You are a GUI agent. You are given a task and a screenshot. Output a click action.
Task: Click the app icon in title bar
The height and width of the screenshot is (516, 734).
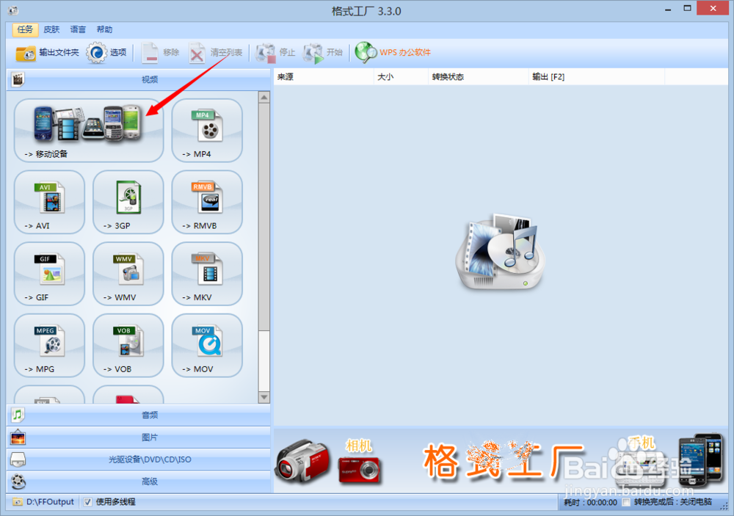point(13,10)
